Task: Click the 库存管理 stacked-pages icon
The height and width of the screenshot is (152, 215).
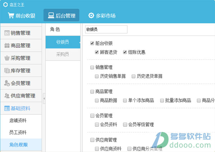Action: pos(7,71)
